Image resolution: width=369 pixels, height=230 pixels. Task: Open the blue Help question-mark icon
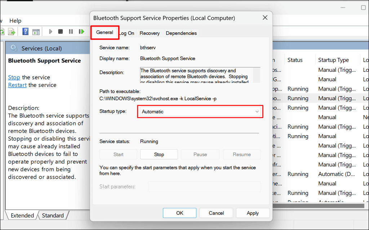click(x=26, y=32)
